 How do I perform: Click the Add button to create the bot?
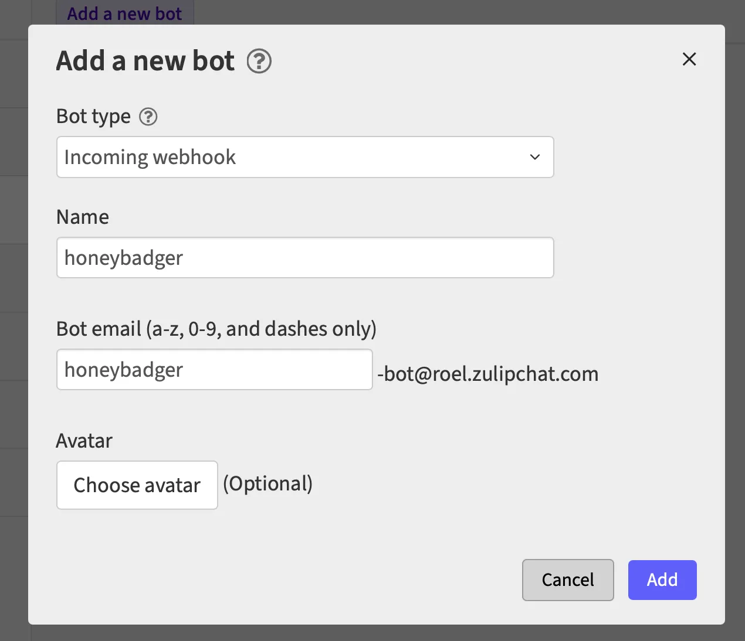[662, 579]
